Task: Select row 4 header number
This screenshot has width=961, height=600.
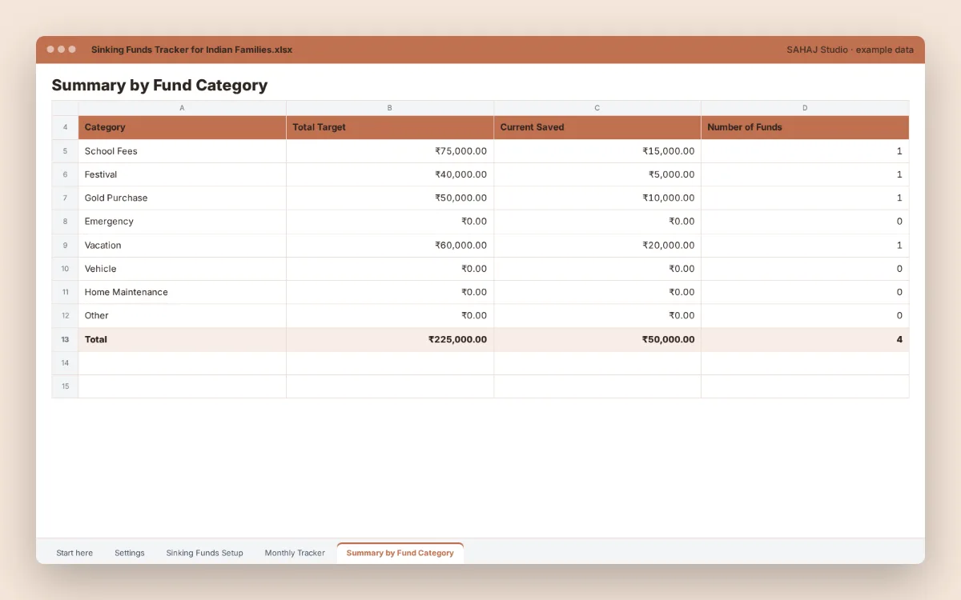Action: click(x=65, y=127)
